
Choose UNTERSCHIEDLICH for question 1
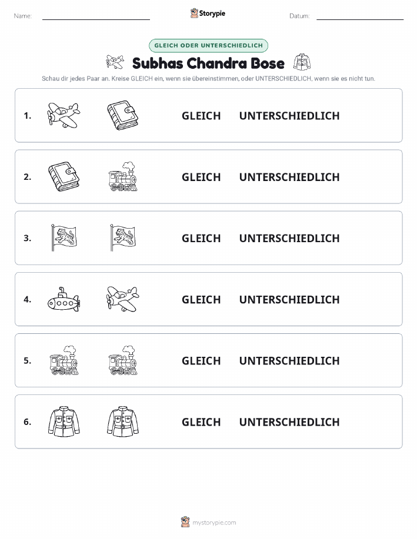tap(289, 116)
